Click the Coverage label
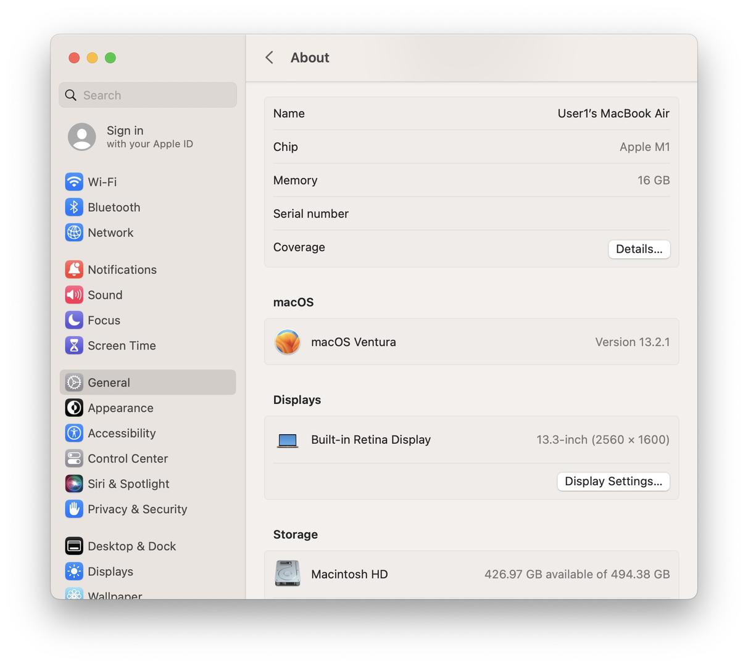Screen dimensions: 748x666 299,247
